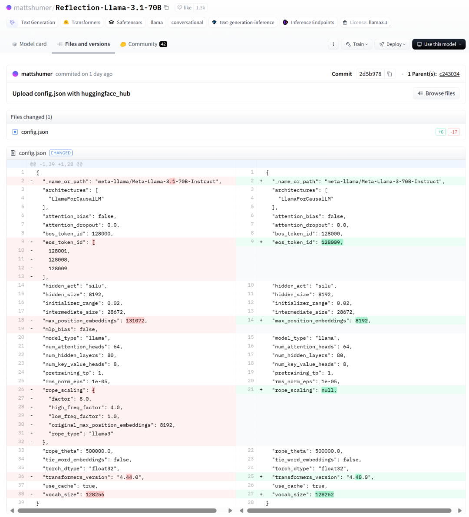Viewport: 469px width, 517px height.
Task: Expand the Deploy dropdown
Action: (392, 44)
